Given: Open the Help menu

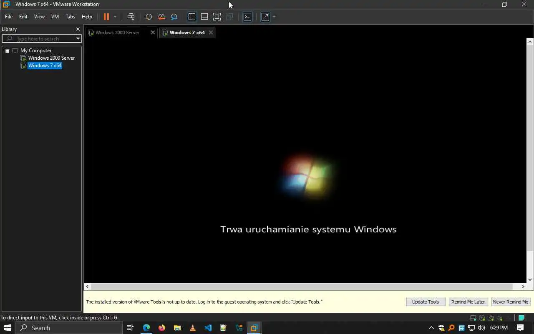Looking at the screenshot, I should (x=87, y=17).
